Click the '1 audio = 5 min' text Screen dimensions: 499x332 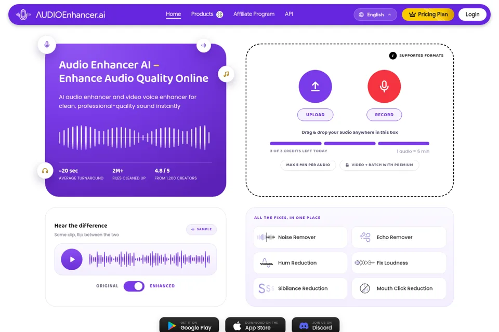tap(413, 151)
